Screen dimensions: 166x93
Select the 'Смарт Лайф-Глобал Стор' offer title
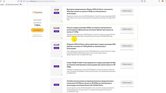(91, 65)
